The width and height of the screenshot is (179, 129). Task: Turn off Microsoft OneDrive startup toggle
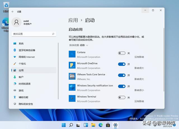pyautogui.click(x=122, y=64)
